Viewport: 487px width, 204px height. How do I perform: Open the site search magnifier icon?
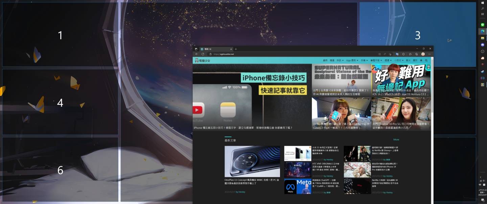[x=426, y=60]
